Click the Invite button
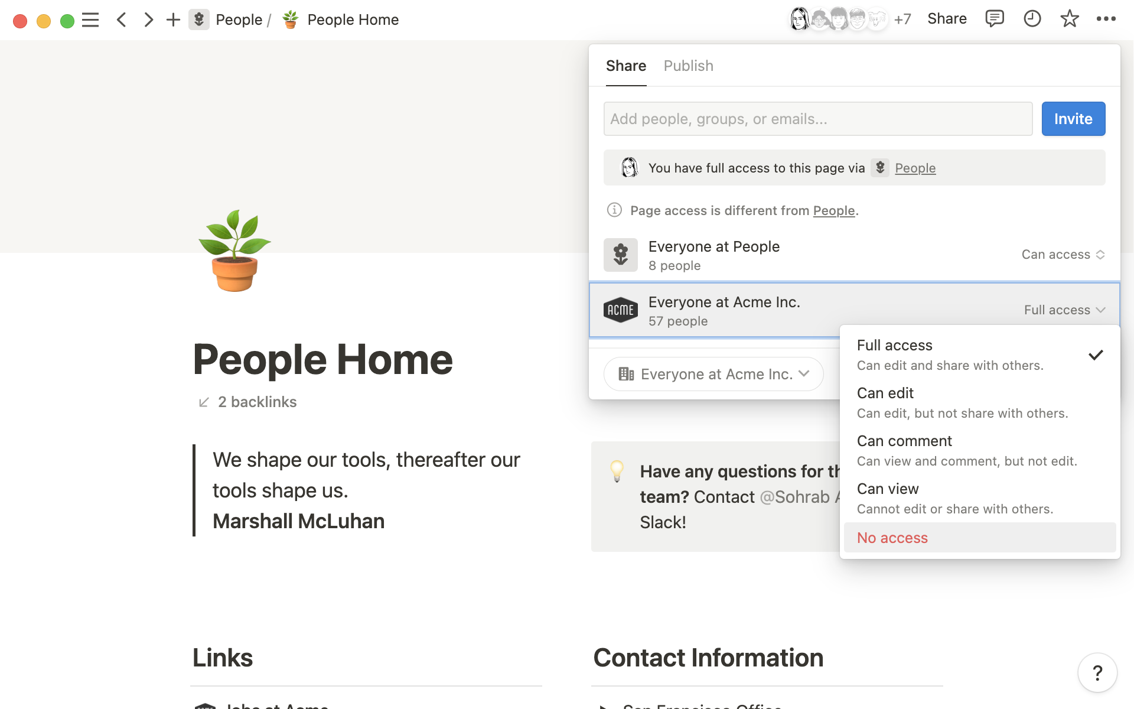Screen dimensions: 1134x709 [1073, 118]
